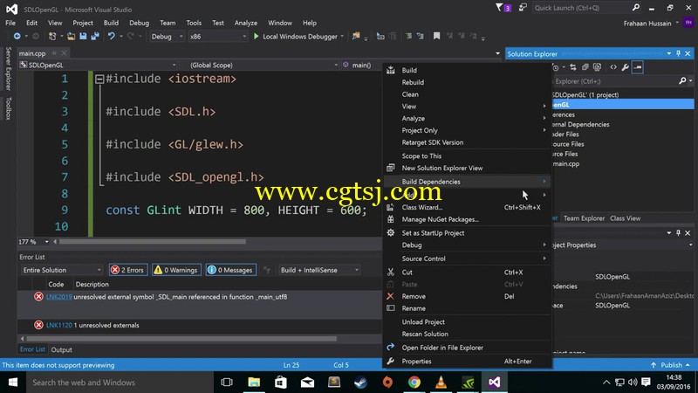Select Clean in the context menu
The width and height of the screenshot is (698, 393).
(467, 94)
